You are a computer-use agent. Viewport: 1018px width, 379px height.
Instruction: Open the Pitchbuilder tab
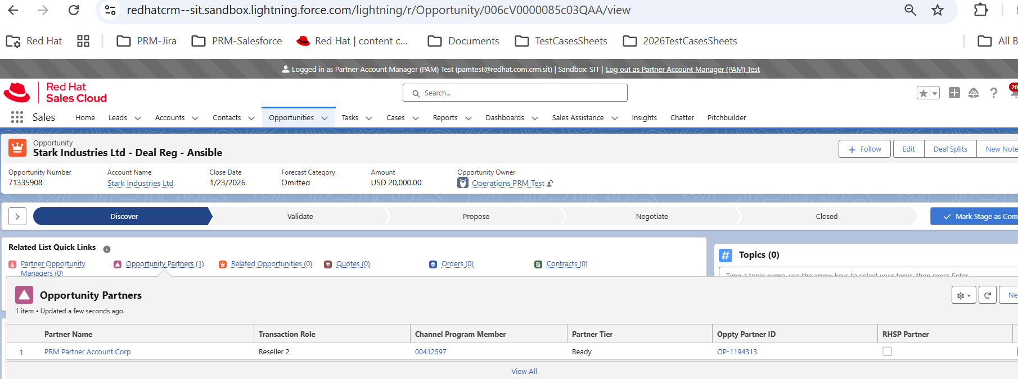[727, 117]
